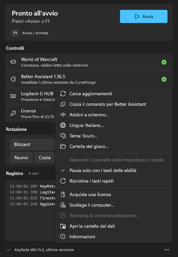Click the Licenza key icon

pyautogui.click(x=13, y=113)
